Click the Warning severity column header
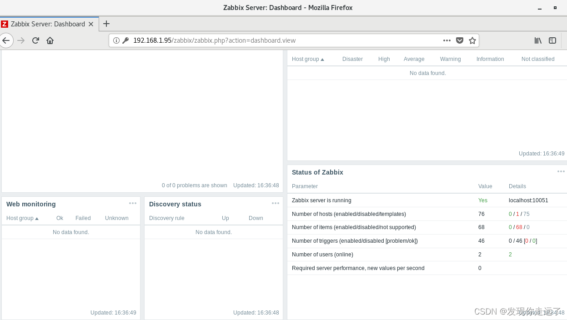This screenshot has width=567, height=320. click(x=450, y=59)
